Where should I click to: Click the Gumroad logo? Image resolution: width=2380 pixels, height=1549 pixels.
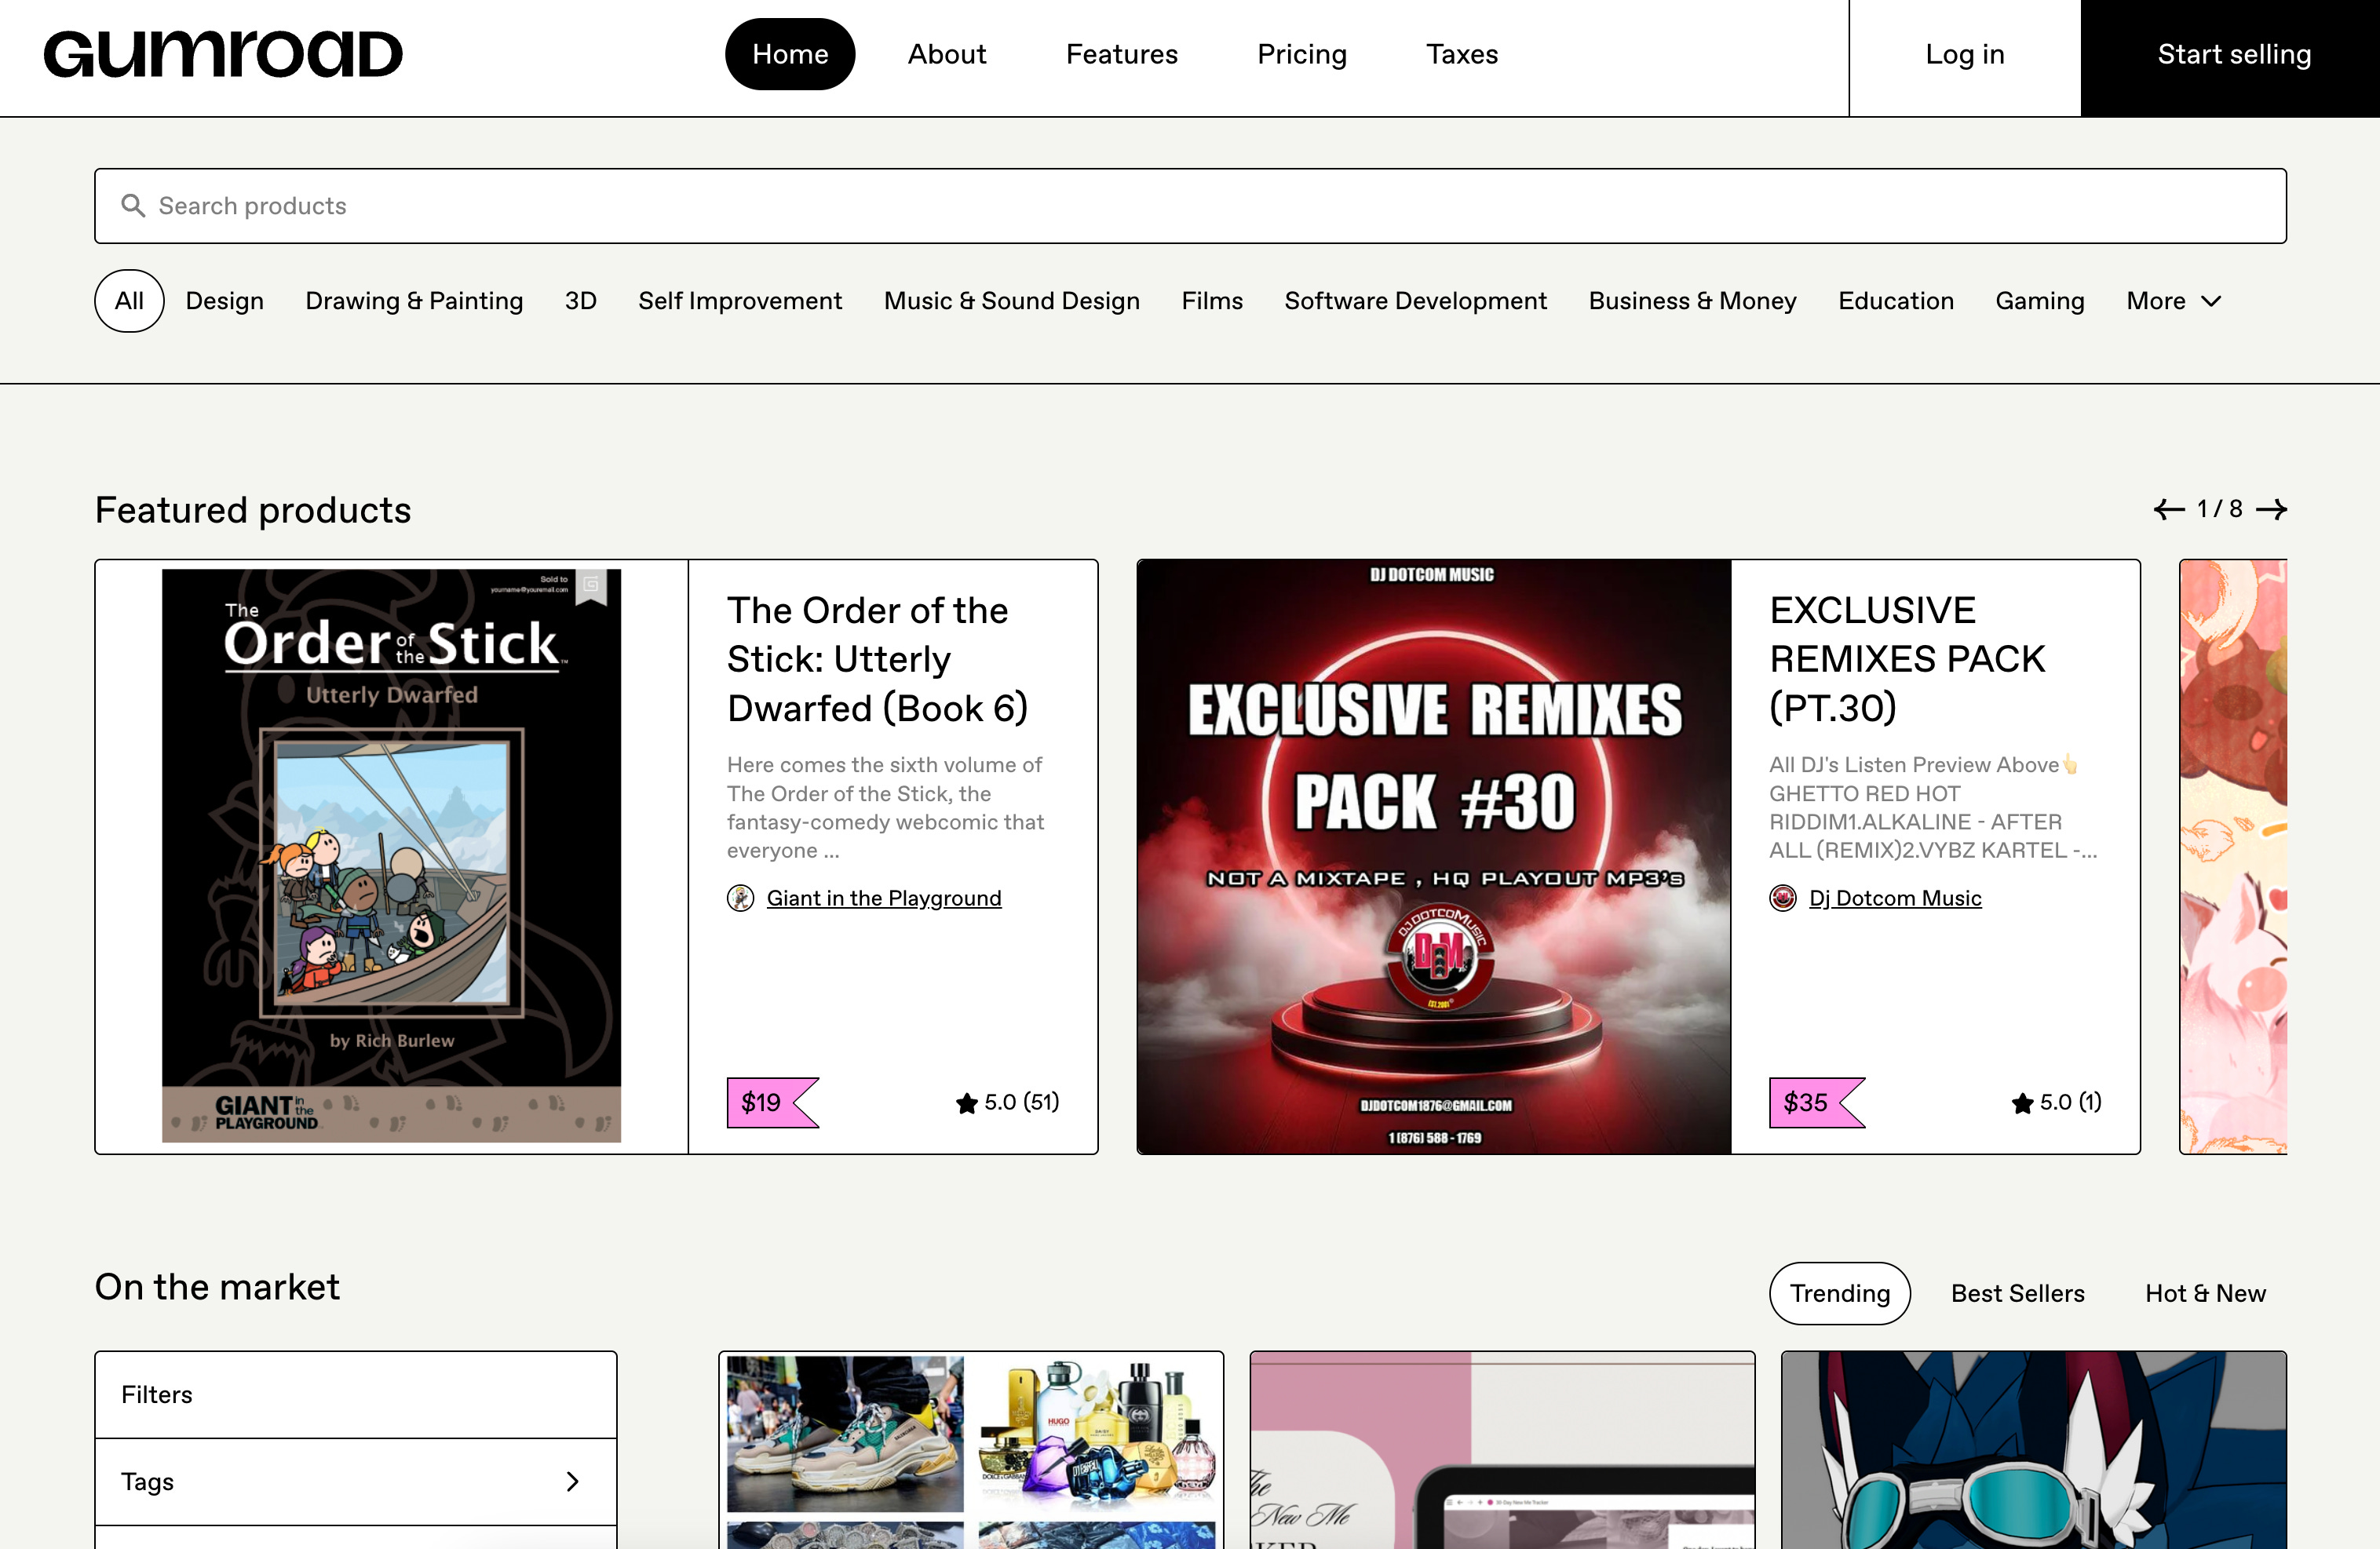(222, 54)
